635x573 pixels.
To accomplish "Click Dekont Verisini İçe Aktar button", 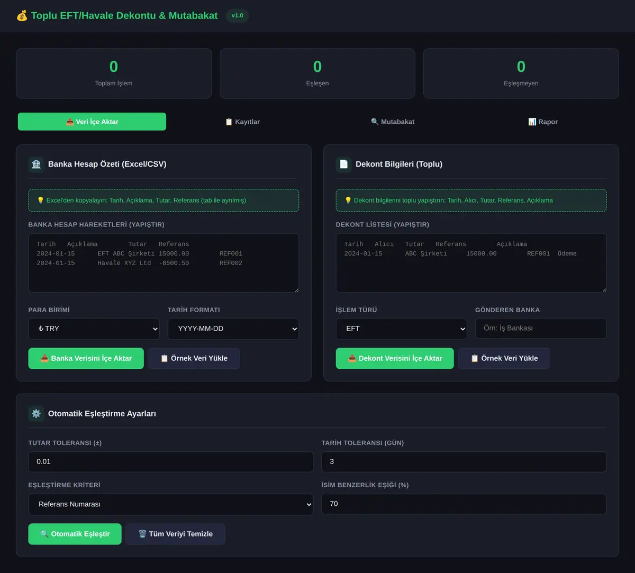I will [395, 358].
